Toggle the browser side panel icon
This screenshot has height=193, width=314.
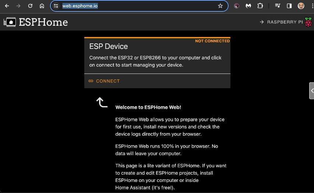(289, 6)
